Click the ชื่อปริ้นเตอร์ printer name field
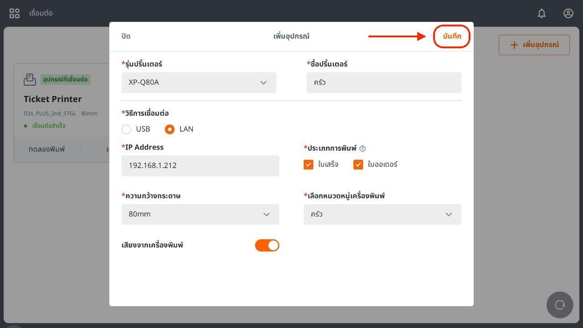The width and height of the screenshot is (583, 328). (x=384, y=82)
